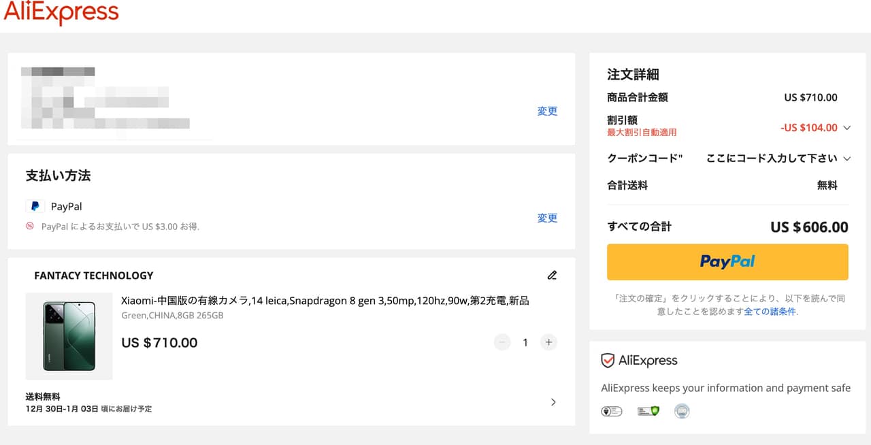871x445 pixels.
Task: Click the Xiaomi product title text
Action: (325, 301)
